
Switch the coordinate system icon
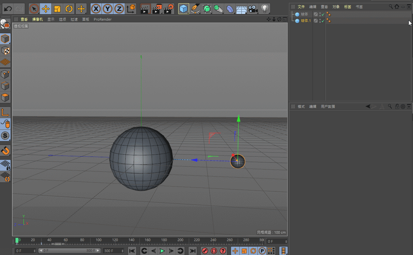pyautogui.click(x=131, y=9)
